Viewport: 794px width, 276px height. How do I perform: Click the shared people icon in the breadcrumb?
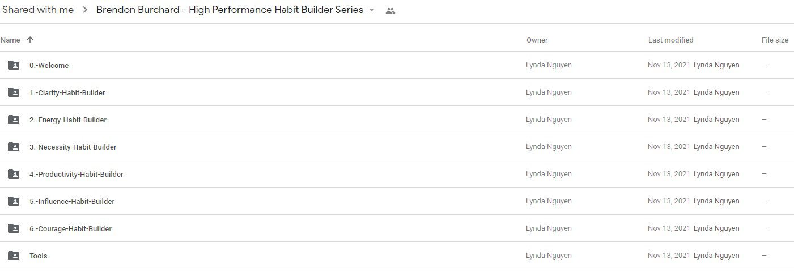390,10
